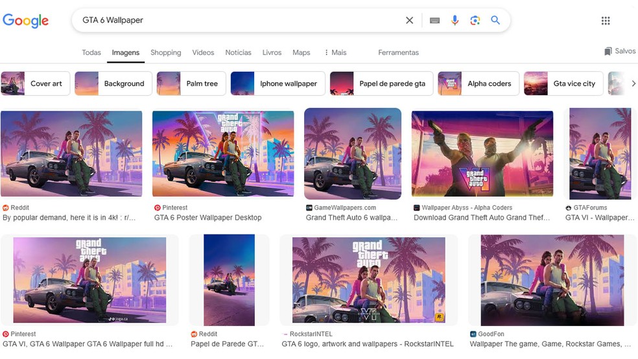
Task: Click the GTAForums favicon
Action: (569, 208)
